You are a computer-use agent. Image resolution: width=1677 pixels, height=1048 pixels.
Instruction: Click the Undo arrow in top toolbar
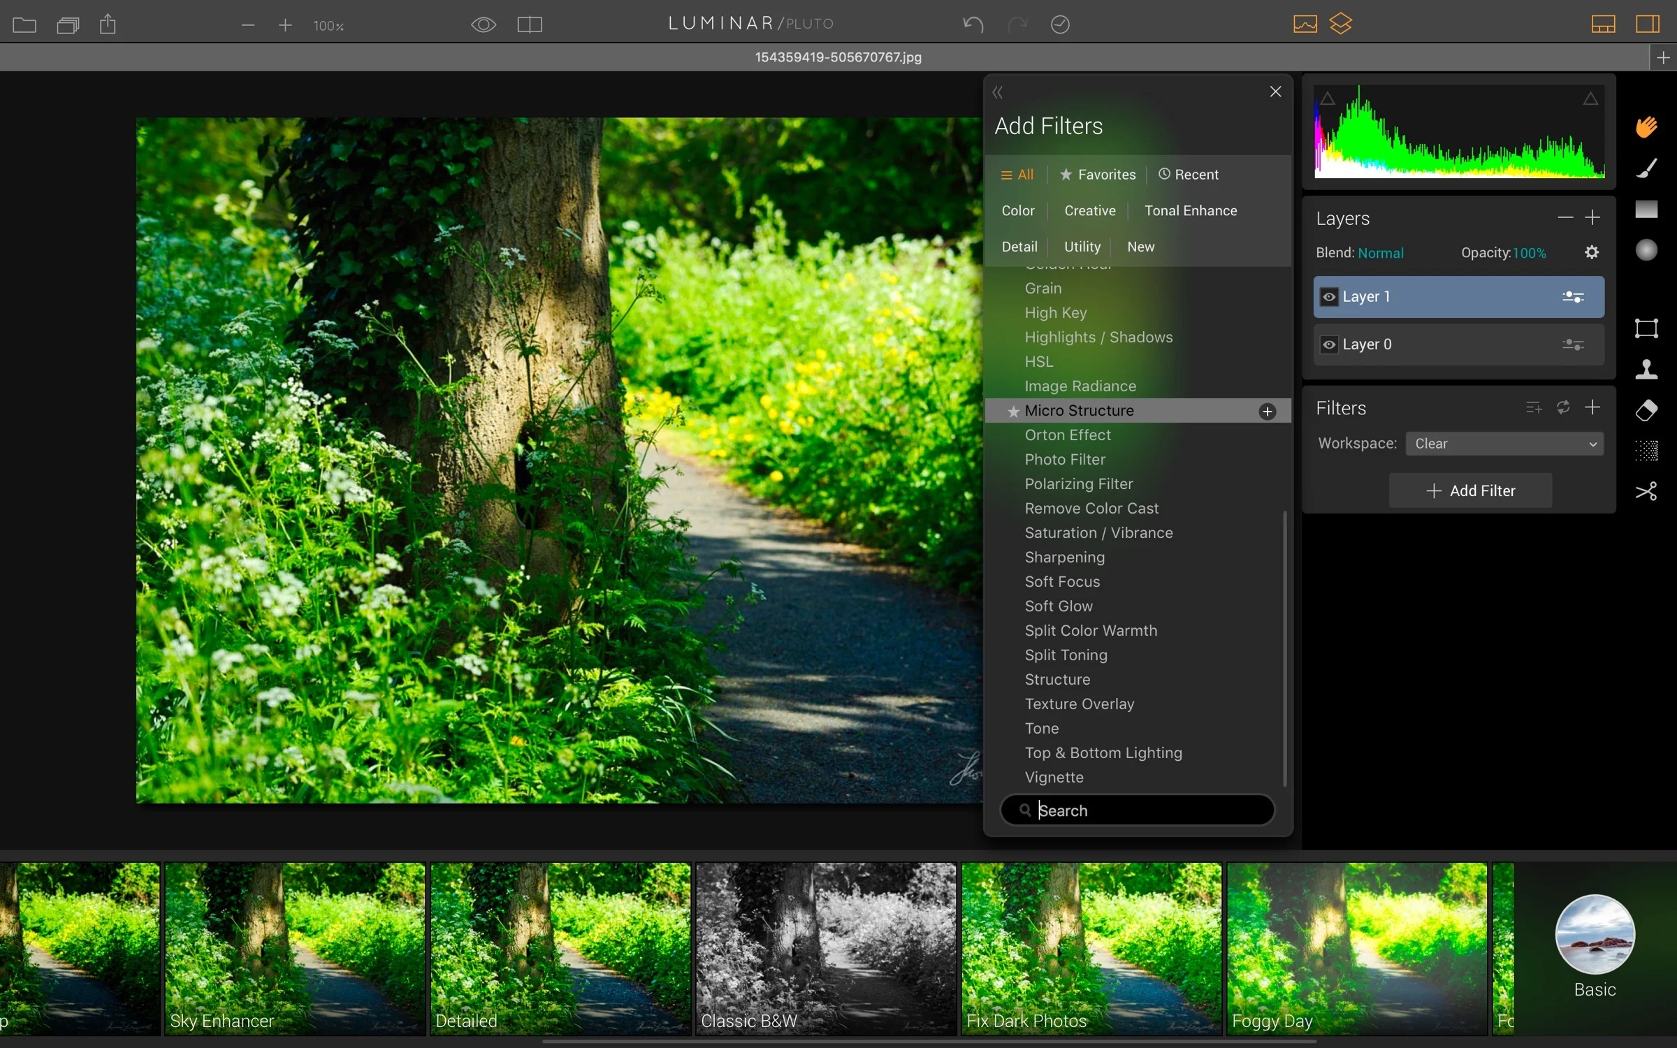(x=973, y=25)
